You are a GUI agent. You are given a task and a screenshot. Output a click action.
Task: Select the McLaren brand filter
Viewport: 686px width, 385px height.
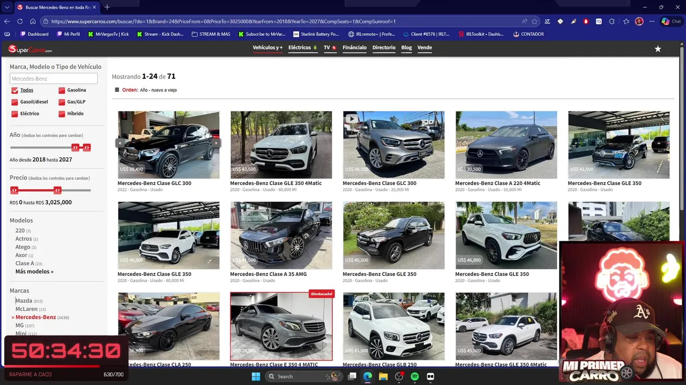click(26, 309)
